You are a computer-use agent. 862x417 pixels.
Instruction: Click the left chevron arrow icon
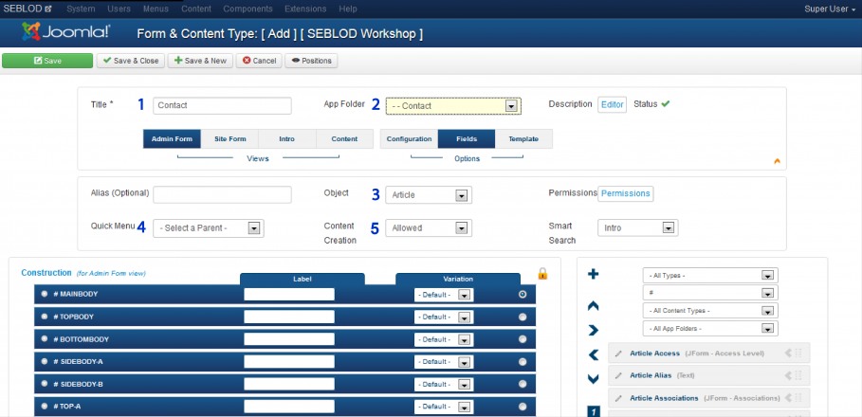[x=594, y=354]
